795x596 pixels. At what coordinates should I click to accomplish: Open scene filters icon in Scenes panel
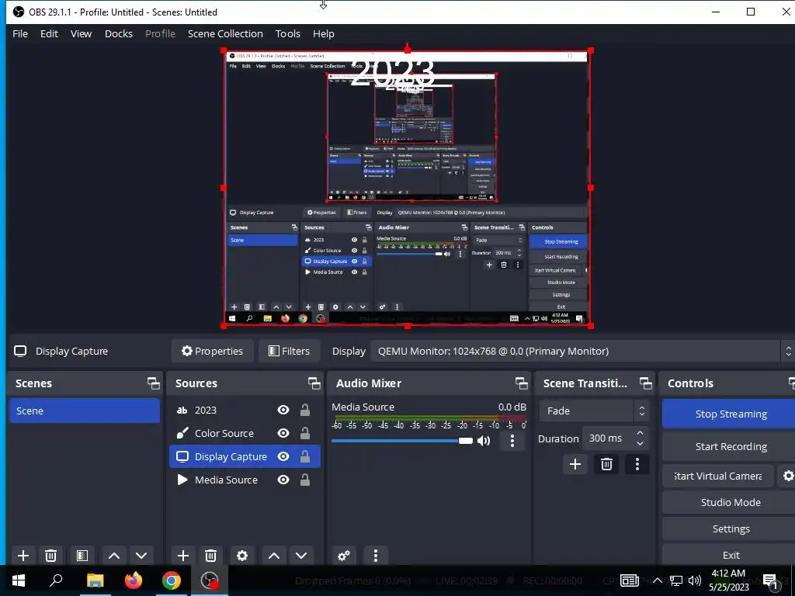pyautogui.click(x=82, y=556)
